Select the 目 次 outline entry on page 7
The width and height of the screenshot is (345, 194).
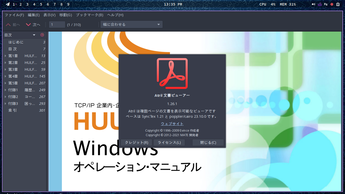coord(25,49)
